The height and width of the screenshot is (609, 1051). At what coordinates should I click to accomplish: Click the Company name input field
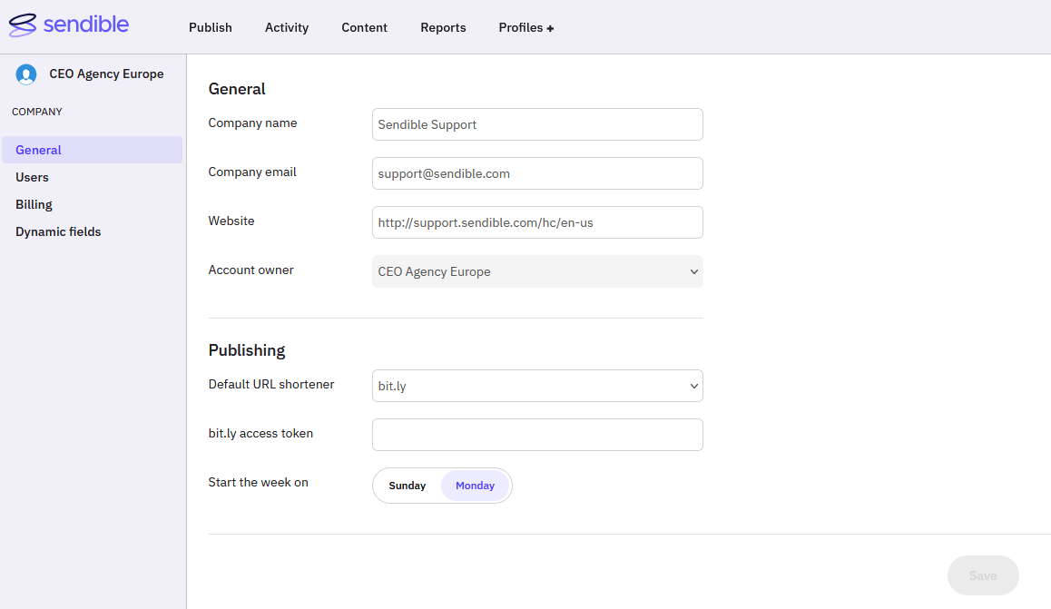[537, 124]
